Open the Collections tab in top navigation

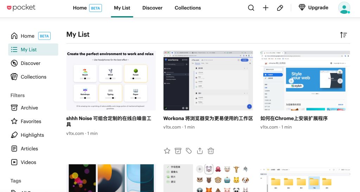[188, 8]
